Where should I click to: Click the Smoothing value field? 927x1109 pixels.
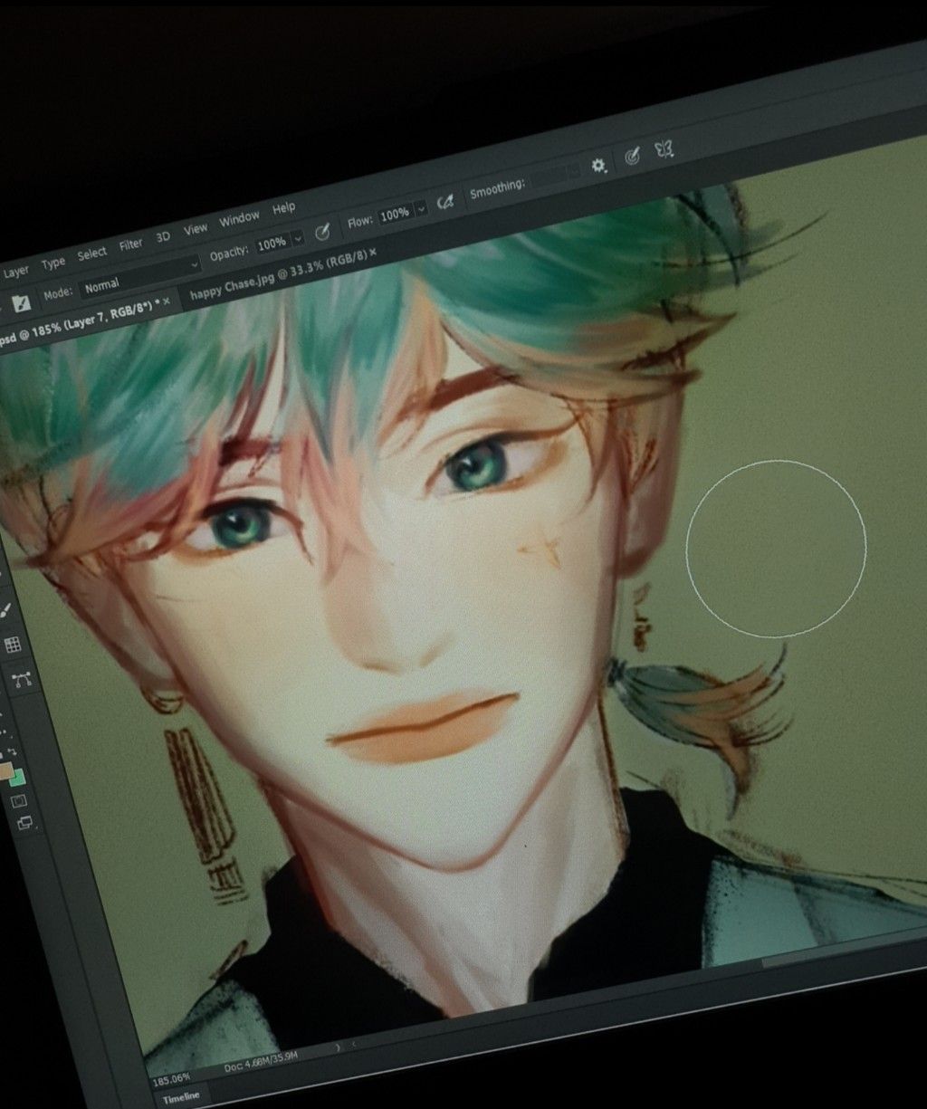pyautogui.click(x=554, y=176)
